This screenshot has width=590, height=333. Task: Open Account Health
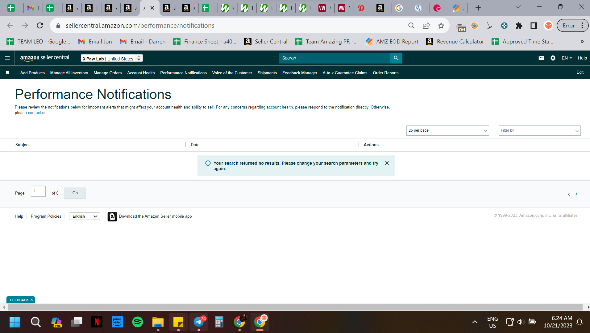[x=141, y=73]
